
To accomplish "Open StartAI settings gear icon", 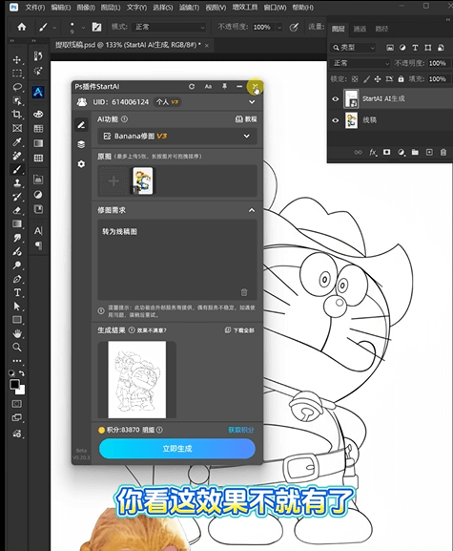I will (81, 164).
